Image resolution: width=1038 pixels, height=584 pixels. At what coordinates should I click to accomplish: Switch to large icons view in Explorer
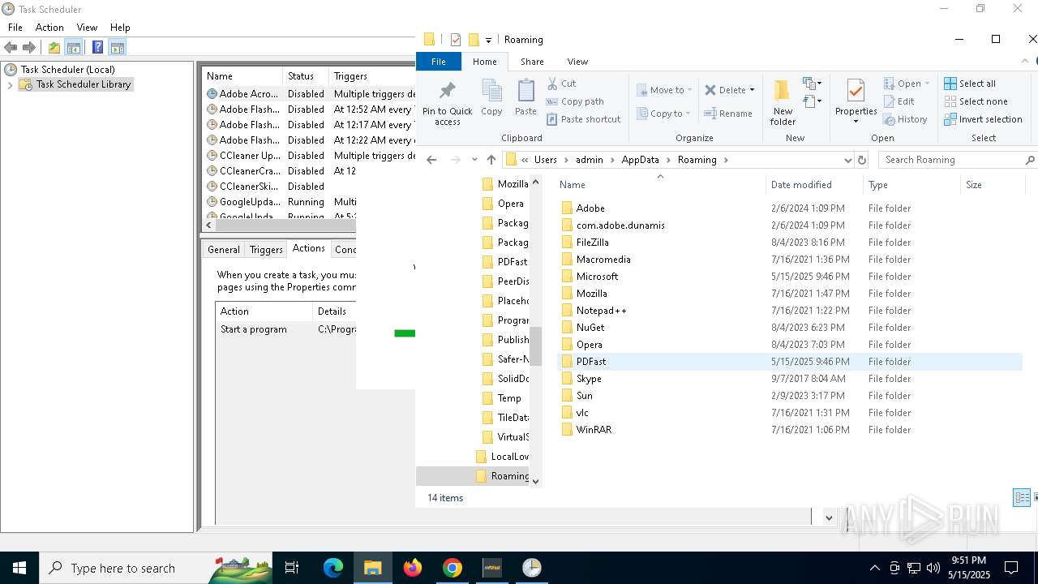click(1035, 497)
